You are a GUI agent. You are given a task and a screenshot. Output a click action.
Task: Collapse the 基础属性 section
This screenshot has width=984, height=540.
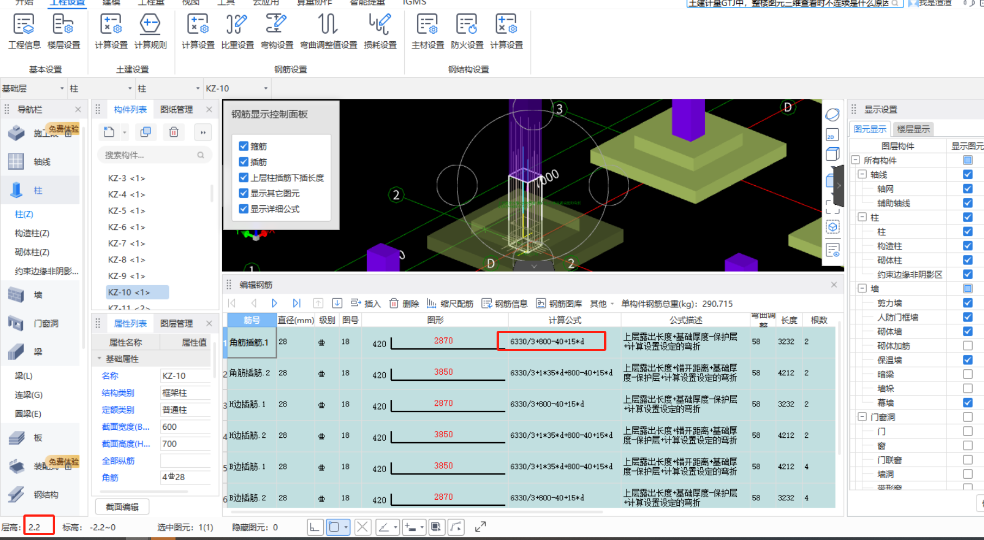point(99,359)
